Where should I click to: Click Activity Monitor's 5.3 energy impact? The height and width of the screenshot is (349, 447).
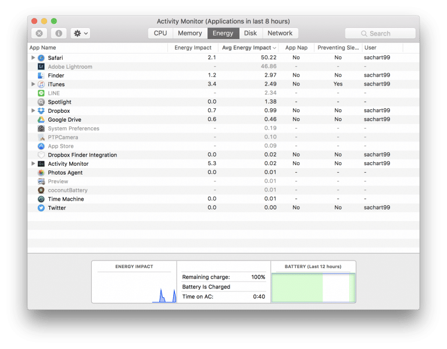tap(212, 163)
